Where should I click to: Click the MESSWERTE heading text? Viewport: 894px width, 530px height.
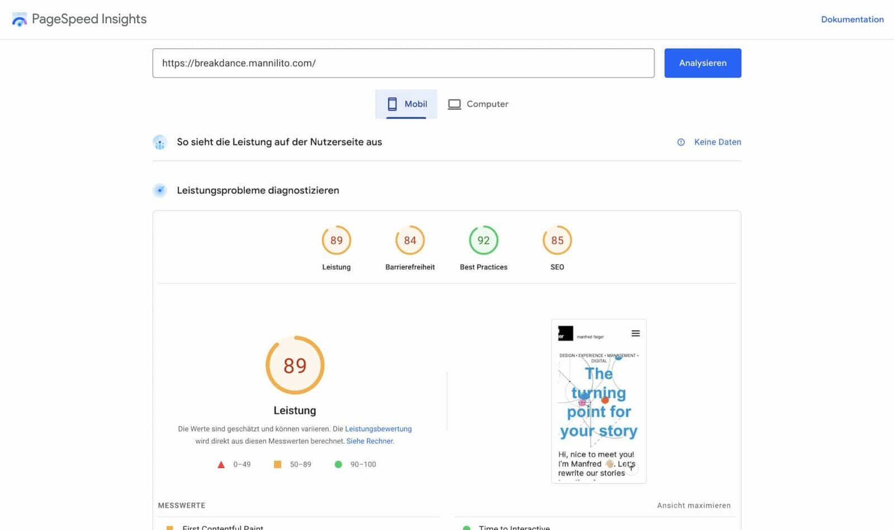[x=182, y=505]
